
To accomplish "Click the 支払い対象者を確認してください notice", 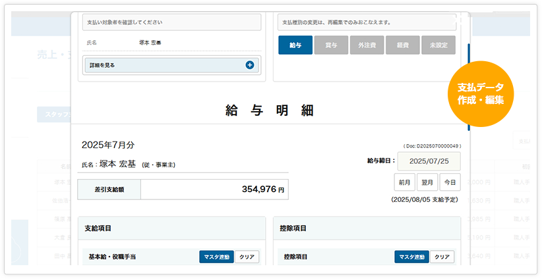I will pos(172,22).
